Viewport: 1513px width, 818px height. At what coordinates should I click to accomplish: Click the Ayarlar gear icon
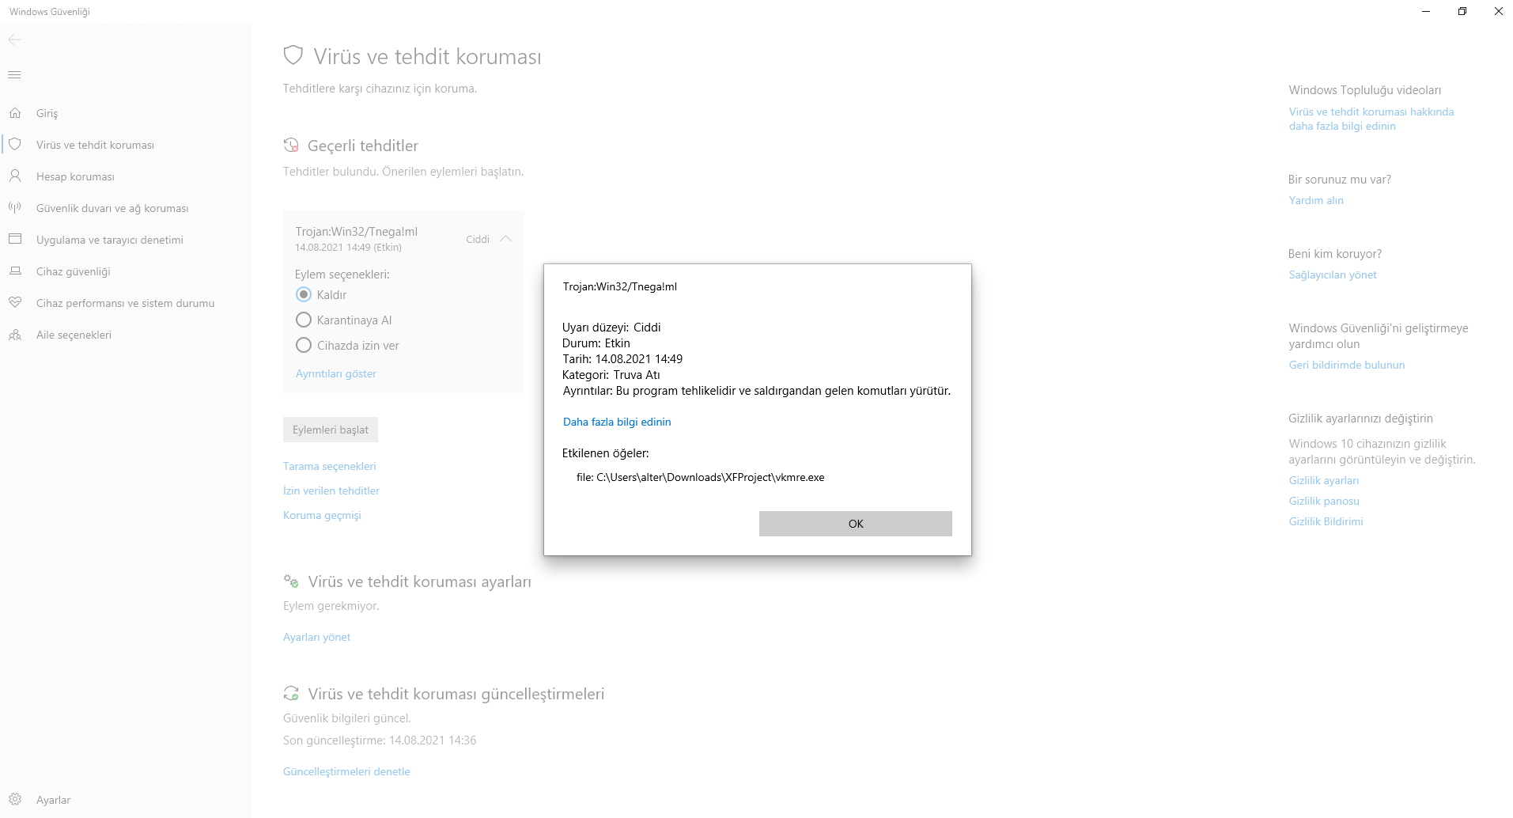click(x=15, y=800)
